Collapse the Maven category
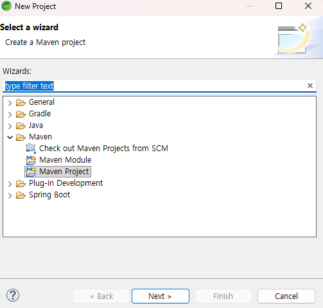The height and width of the screenshot is (308, 323). pyautogui.click(x=10, y=137)
